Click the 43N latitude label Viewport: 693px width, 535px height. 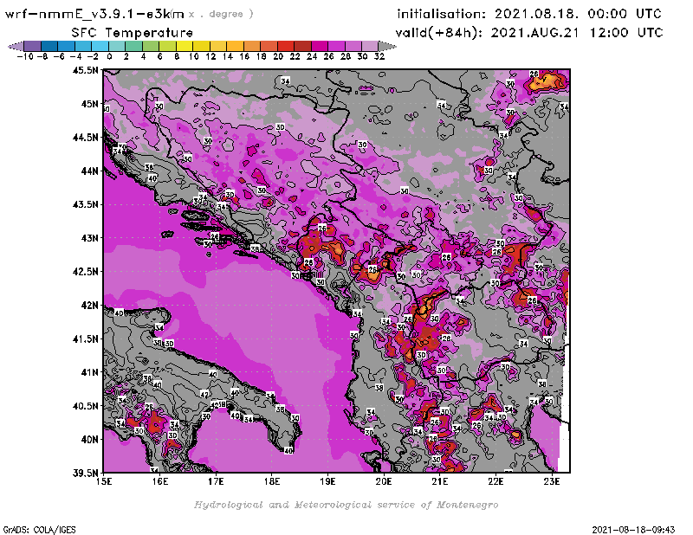coord(89,238)
